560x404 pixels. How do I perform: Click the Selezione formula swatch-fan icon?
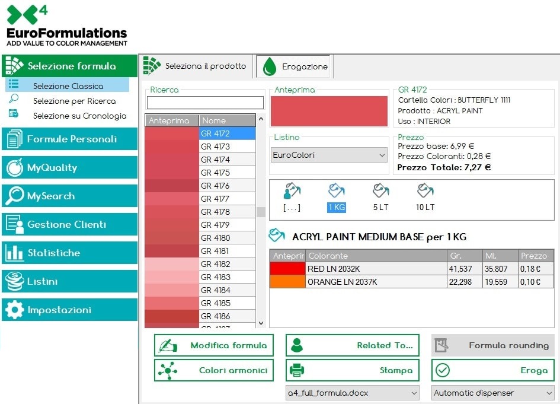point(14,65)
